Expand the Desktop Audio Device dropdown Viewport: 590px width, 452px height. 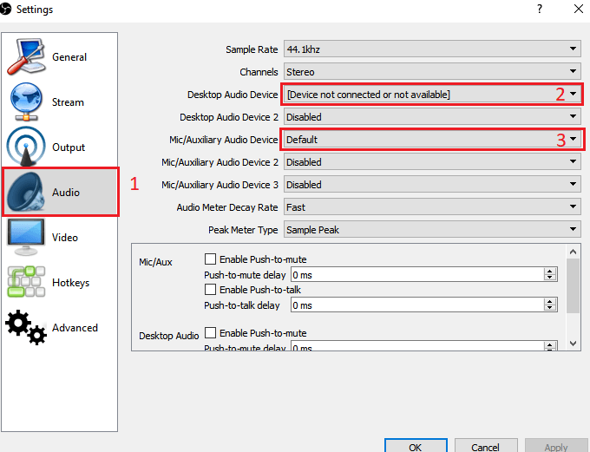coord(431,94)
